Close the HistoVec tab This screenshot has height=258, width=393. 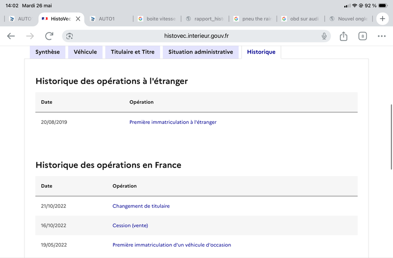(78, 19)
